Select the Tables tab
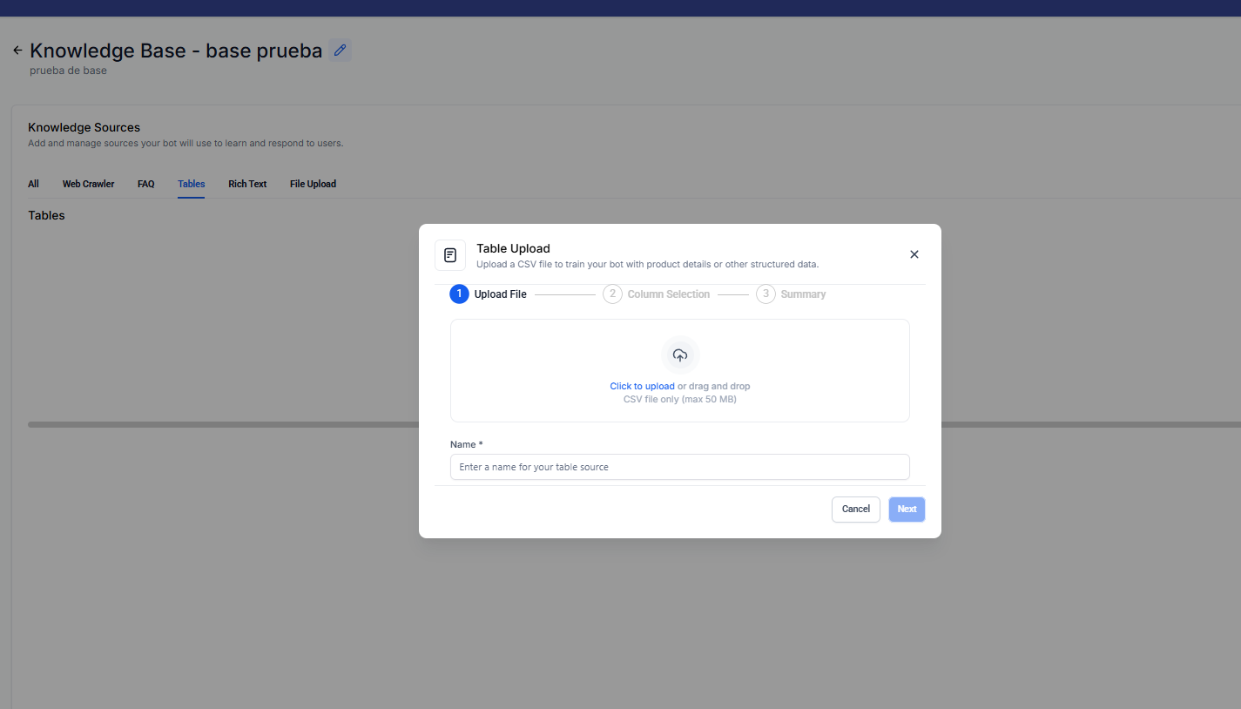 [191, 184]
